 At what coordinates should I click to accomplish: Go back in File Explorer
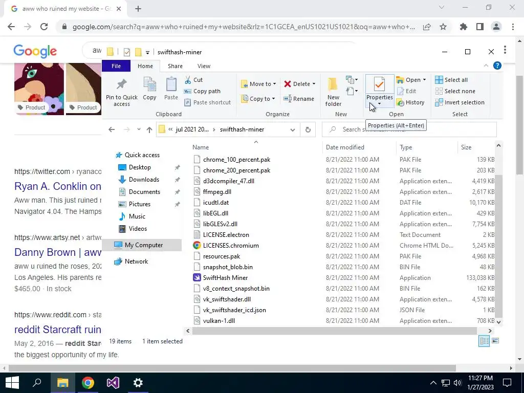[112, 129]
